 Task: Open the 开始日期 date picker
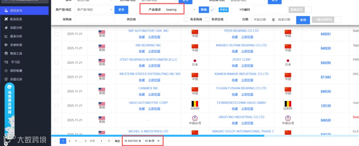pos(261,20)
